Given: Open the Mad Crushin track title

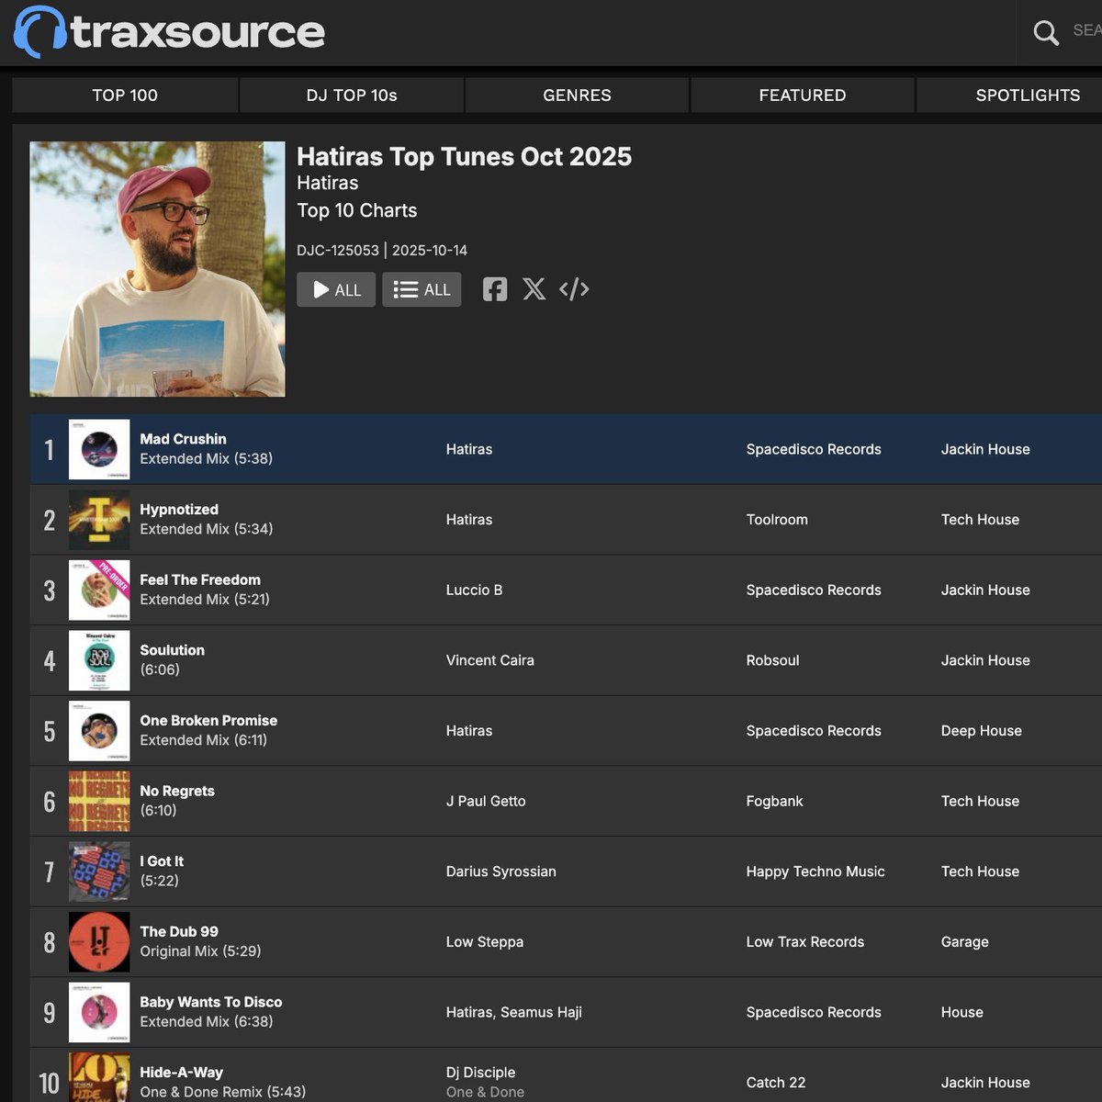Looking at the screenshot, I should pos(183,439).
